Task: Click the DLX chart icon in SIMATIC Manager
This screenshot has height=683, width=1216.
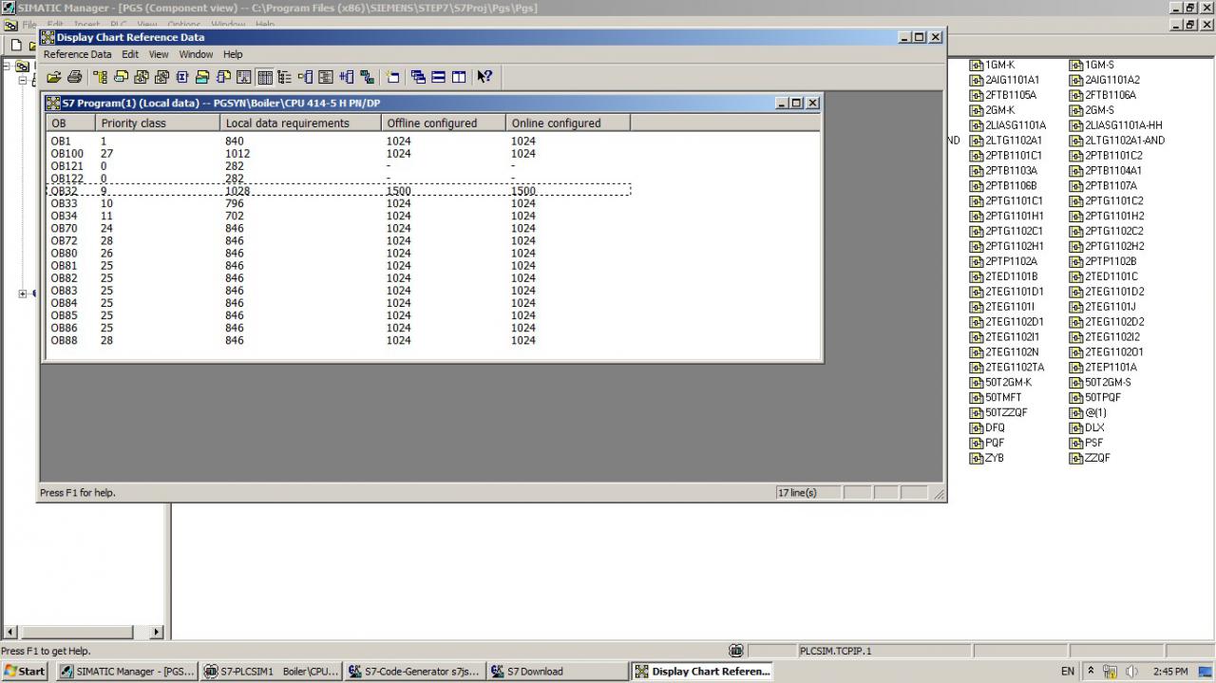Action: (1076, 428)
